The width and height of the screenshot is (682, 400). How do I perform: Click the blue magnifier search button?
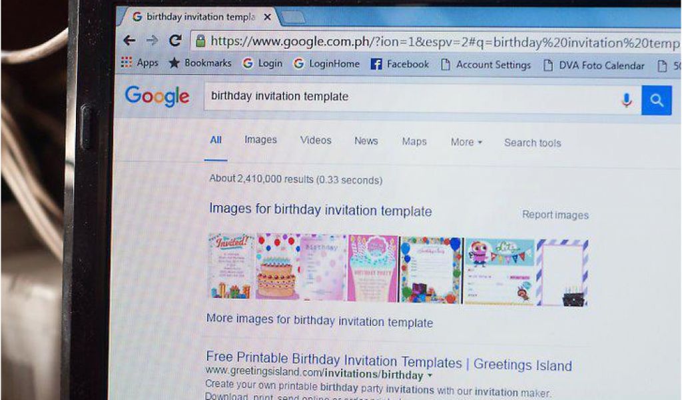click(x=656, y=101)
